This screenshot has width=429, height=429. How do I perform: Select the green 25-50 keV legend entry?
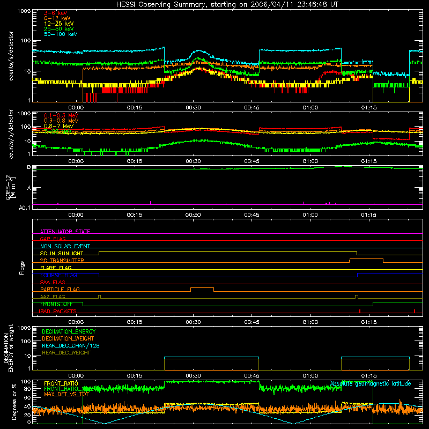[58, 29]
